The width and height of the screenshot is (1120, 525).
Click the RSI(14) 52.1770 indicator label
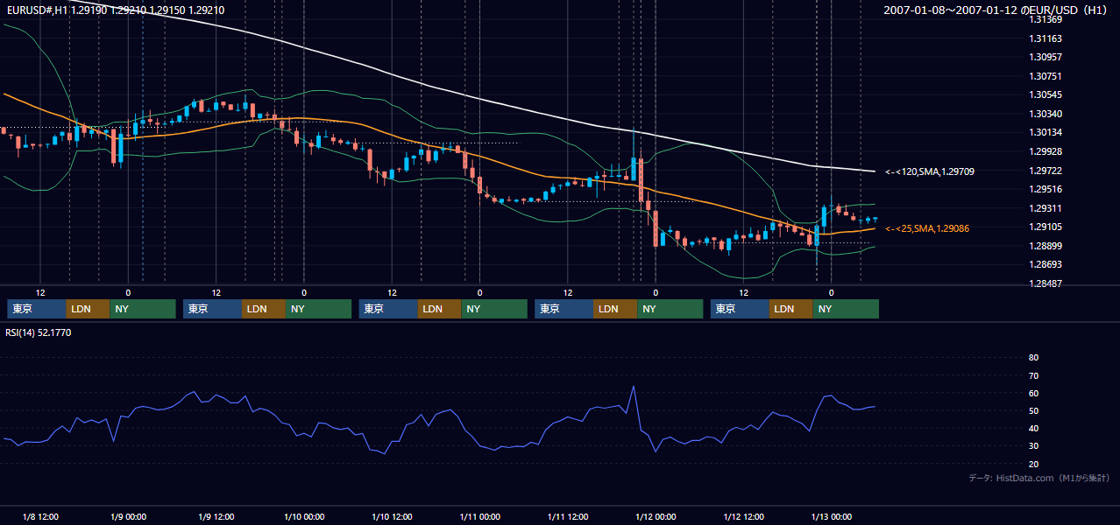[39, 332]
